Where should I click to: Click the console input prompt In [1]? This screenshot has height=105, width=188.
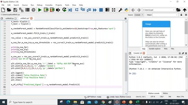coord(133,73)
